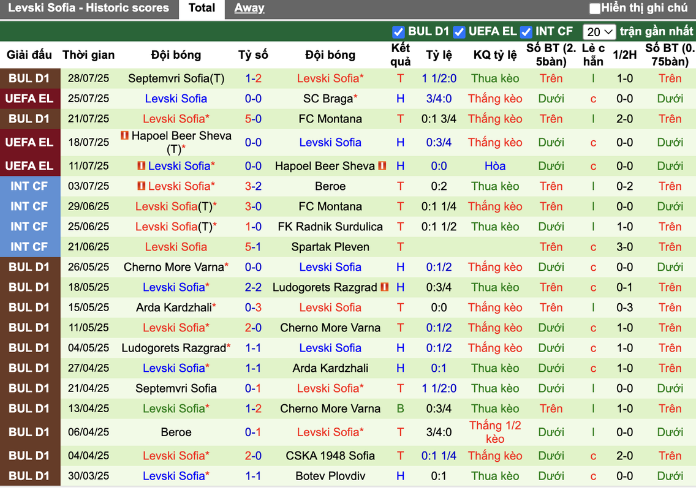Uncheck the UEFA EL filter checkbox

[x=459, y=32]
